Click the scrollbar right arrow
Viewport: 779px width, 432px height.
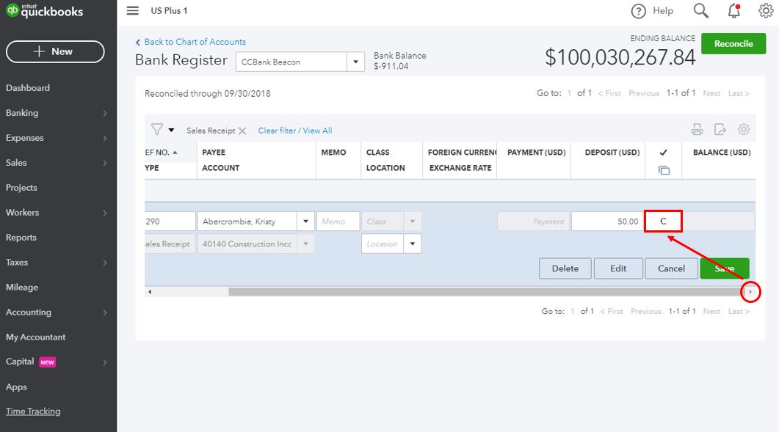point(750,292)
